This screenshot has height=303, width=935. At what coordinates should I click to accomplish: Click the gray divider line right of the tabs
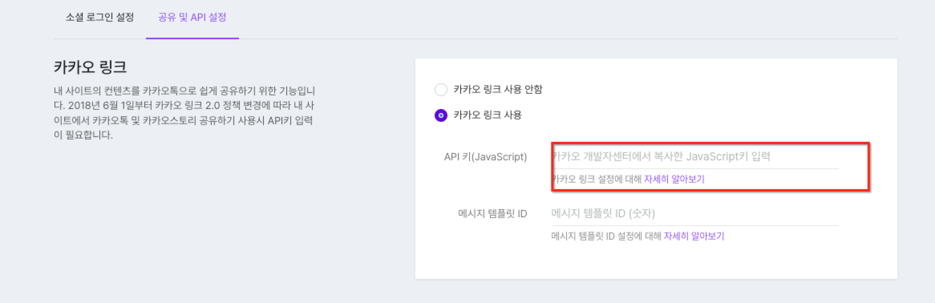point(561,39)
